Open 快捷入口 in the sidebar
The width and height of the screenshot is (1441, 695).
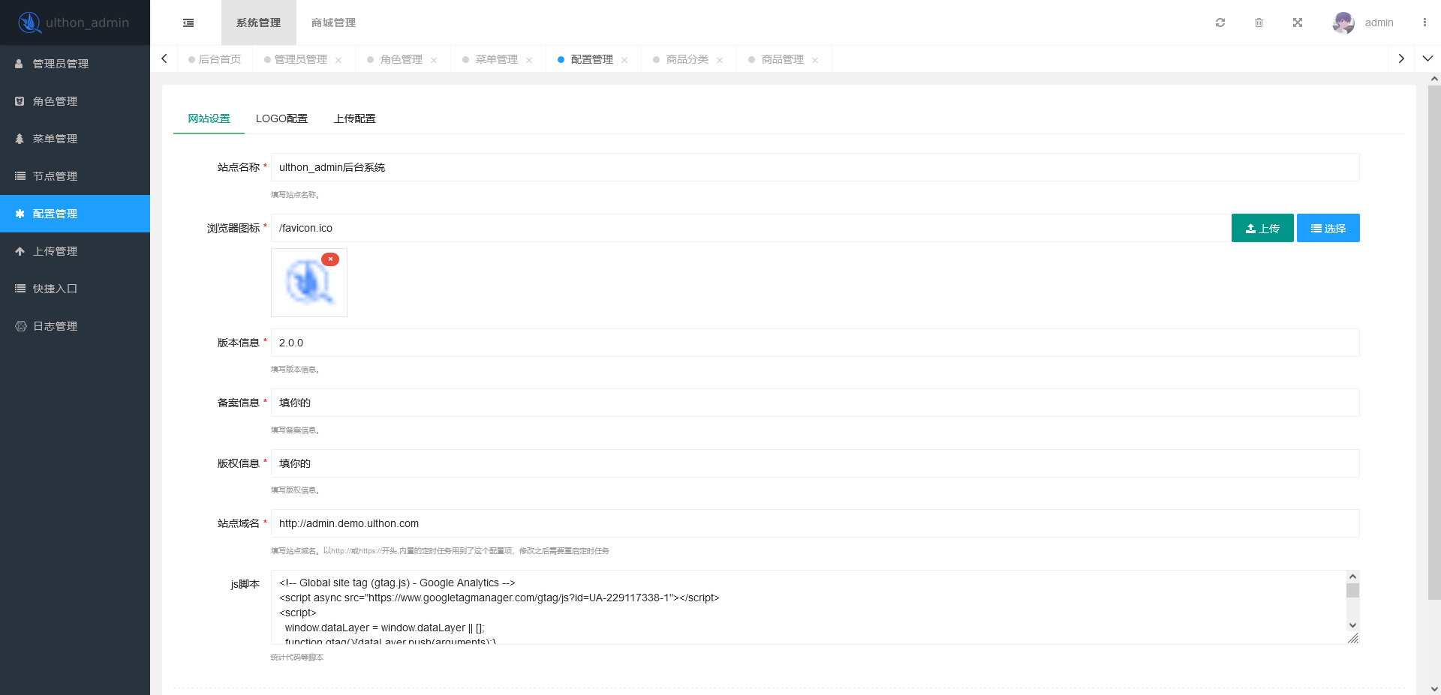(x=75, y=289)
